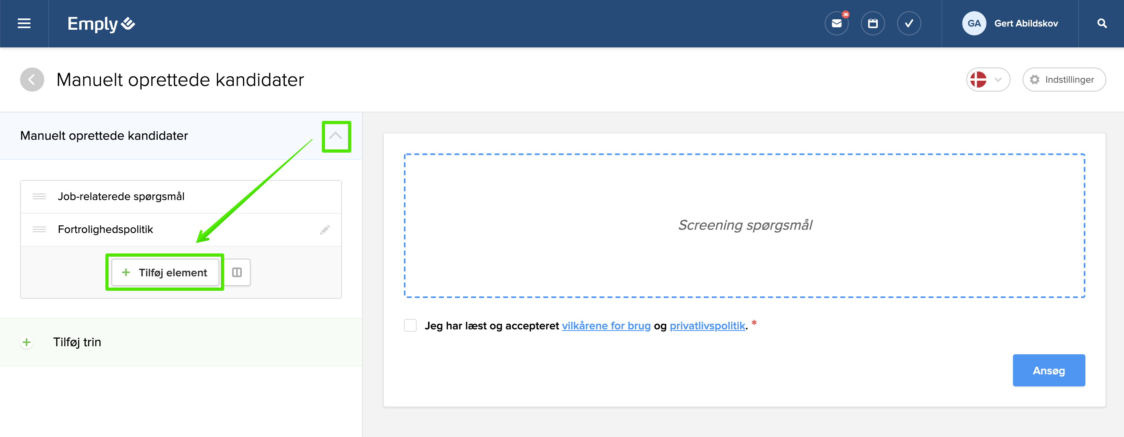
Task: Click the Tilføj element button
Action: [165, 272]
